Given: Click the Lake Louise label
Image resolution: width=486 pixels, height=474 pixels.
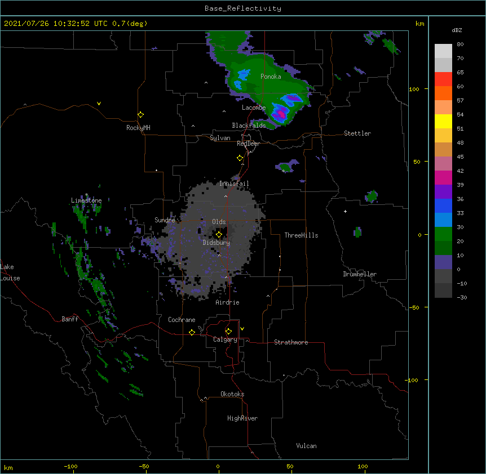Looking at the screenshot, I should tap(10, 272).
